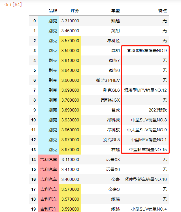181x212 pixels.
Task: Click score 3.970000 in row 13
Action: [70, 150]
